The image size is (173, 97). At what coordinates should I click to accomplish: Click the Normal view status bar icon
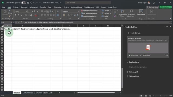141,96
